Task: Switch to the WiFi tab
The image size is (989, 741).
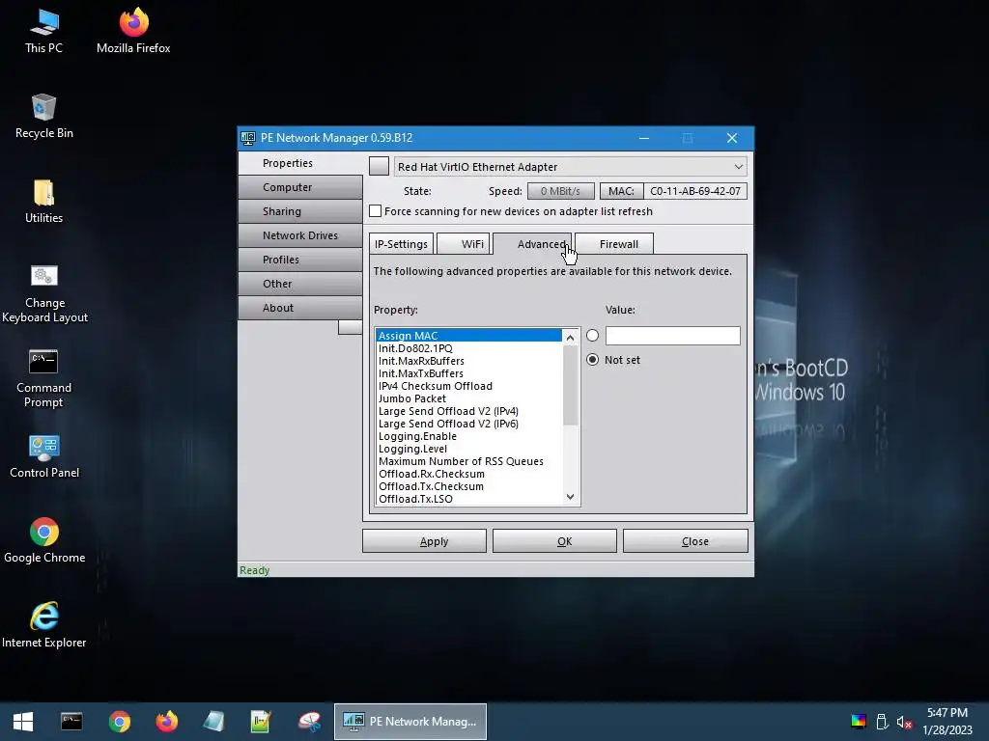Action: pyautogui.click(x=464, y=244)
